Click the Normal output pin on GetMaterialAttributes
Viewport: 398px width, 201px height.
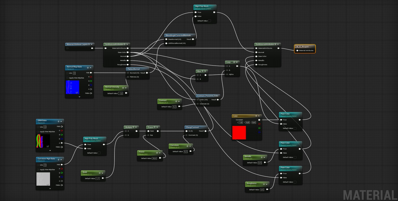click(x=128, y=56)
